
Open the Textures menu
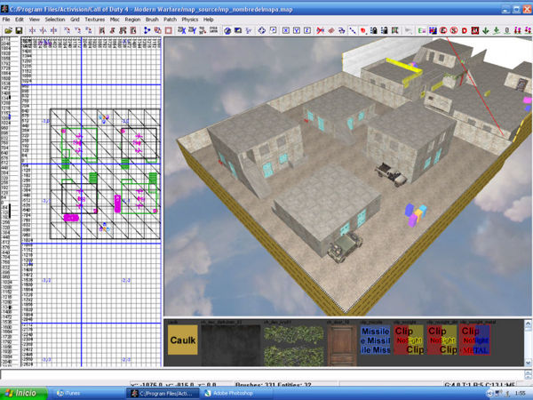[94, 20]
